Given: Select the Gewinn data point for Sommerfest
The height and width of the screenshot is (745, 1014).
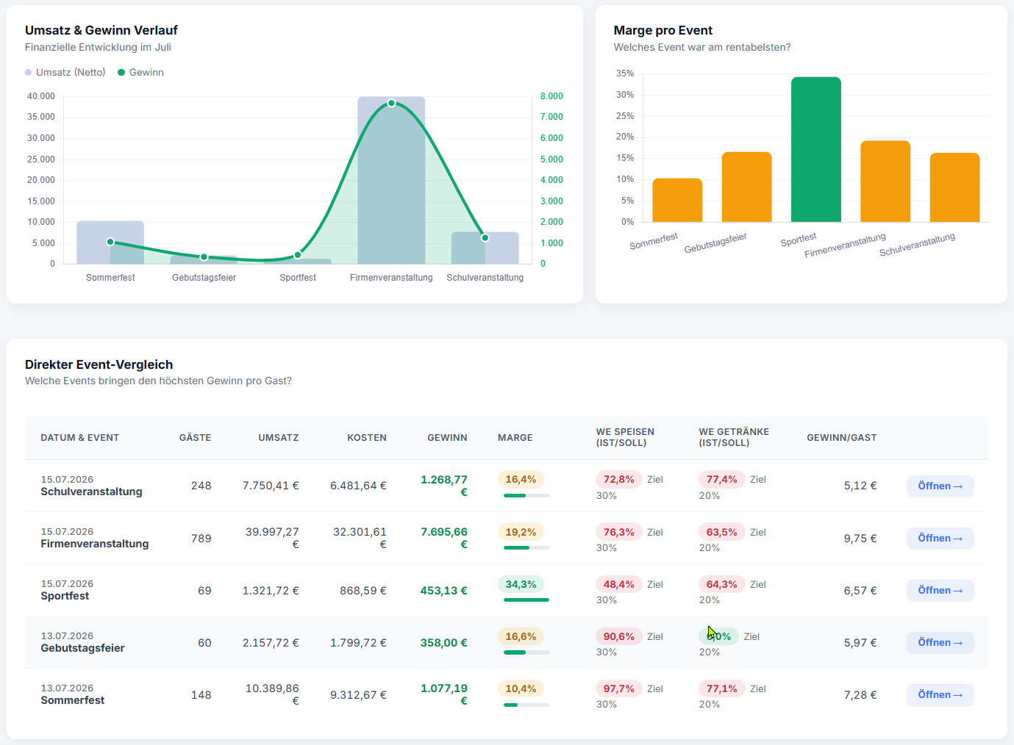Looking at the screenshot, I should 110,242.
